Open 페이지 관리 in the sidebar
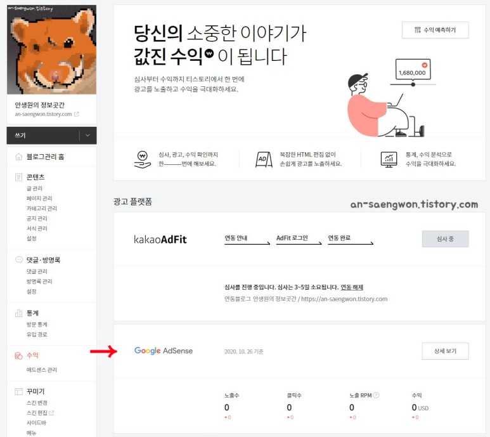The image size is (490, 437). (39, 198)
